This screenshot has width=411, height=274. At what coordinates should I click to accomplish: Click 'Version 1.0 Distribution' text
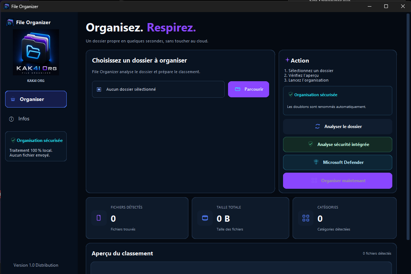point(36,265)
